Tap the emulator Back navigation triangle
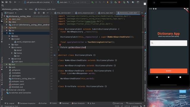The image size is (190, 107). [x=157, y=77]
